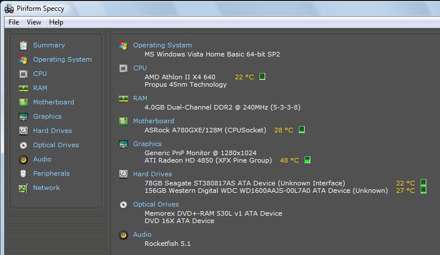Click the Windows flag icon in sidebar
This screenshot has width=440, height=255.
click(x=23, y=59)
